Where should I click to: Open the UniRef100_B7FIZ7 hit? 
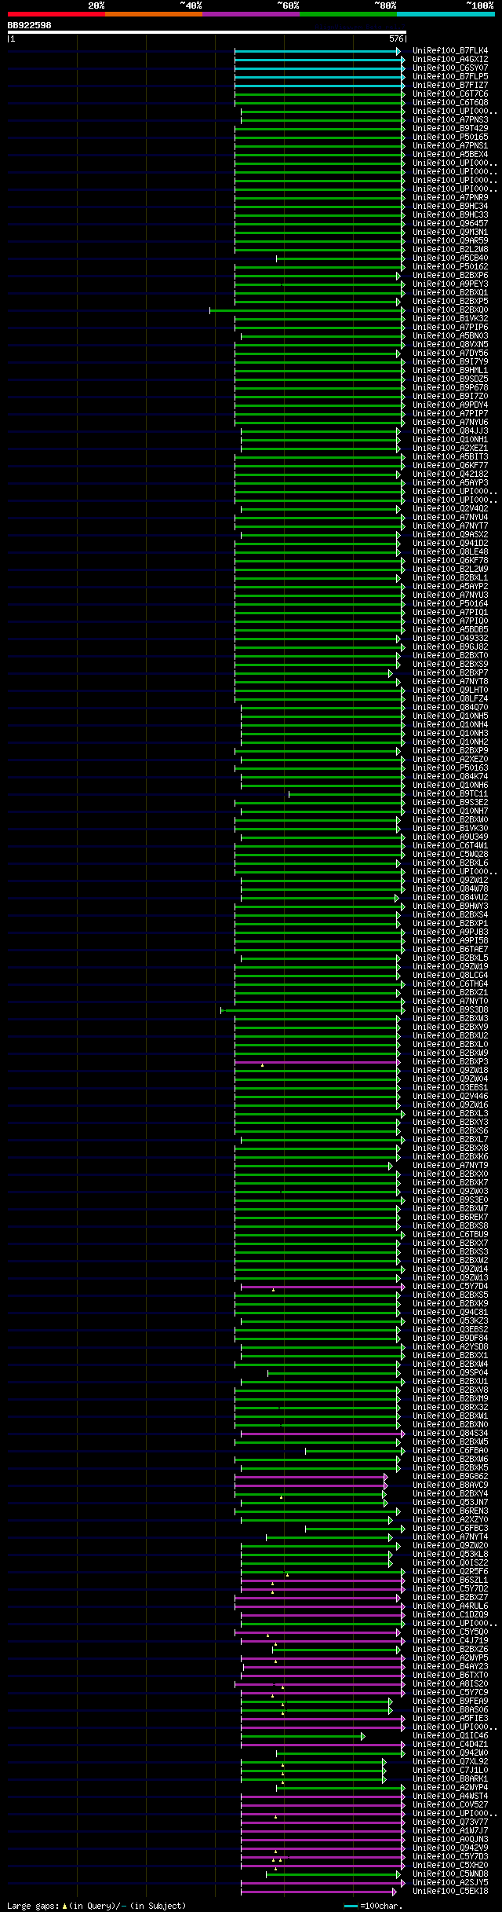point(450,86)
